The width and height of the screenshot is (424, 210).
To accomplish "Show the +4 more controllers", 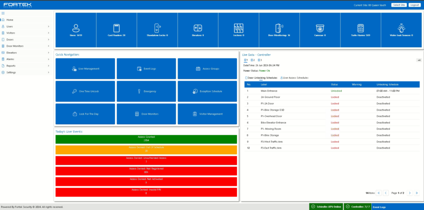I will [419, 60].
